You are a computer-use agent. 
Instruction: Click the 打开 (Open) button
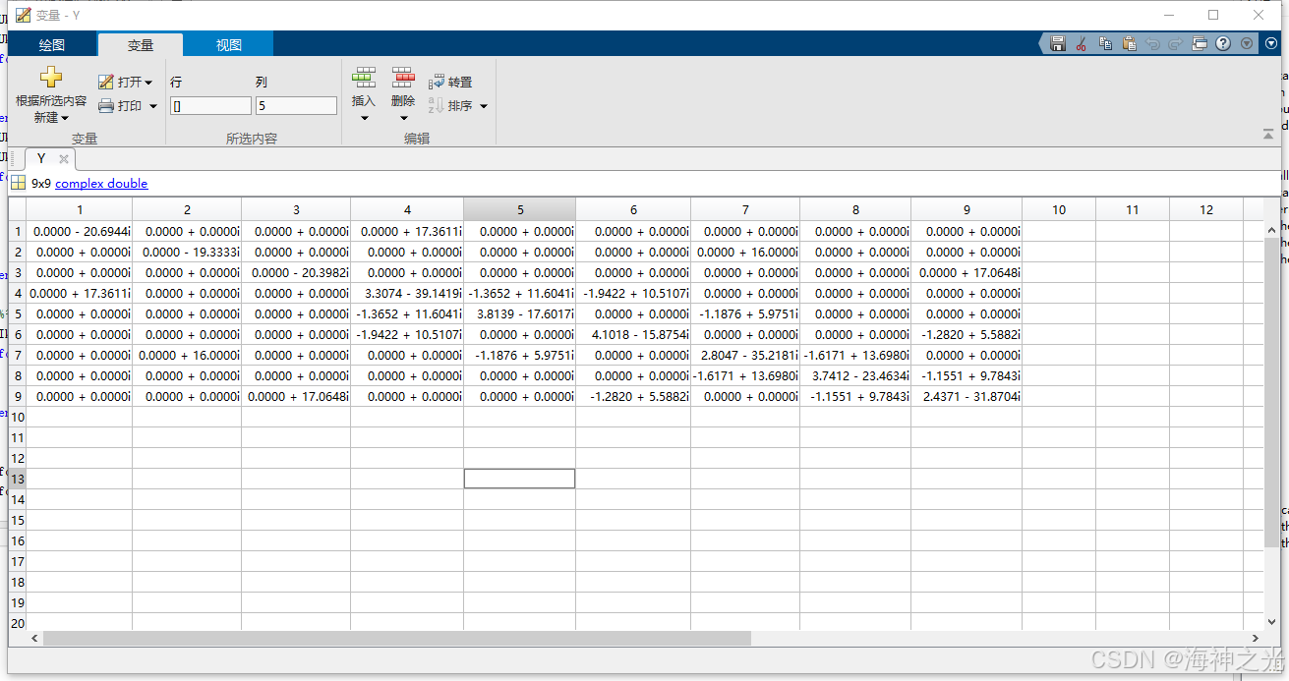[125, 82]
